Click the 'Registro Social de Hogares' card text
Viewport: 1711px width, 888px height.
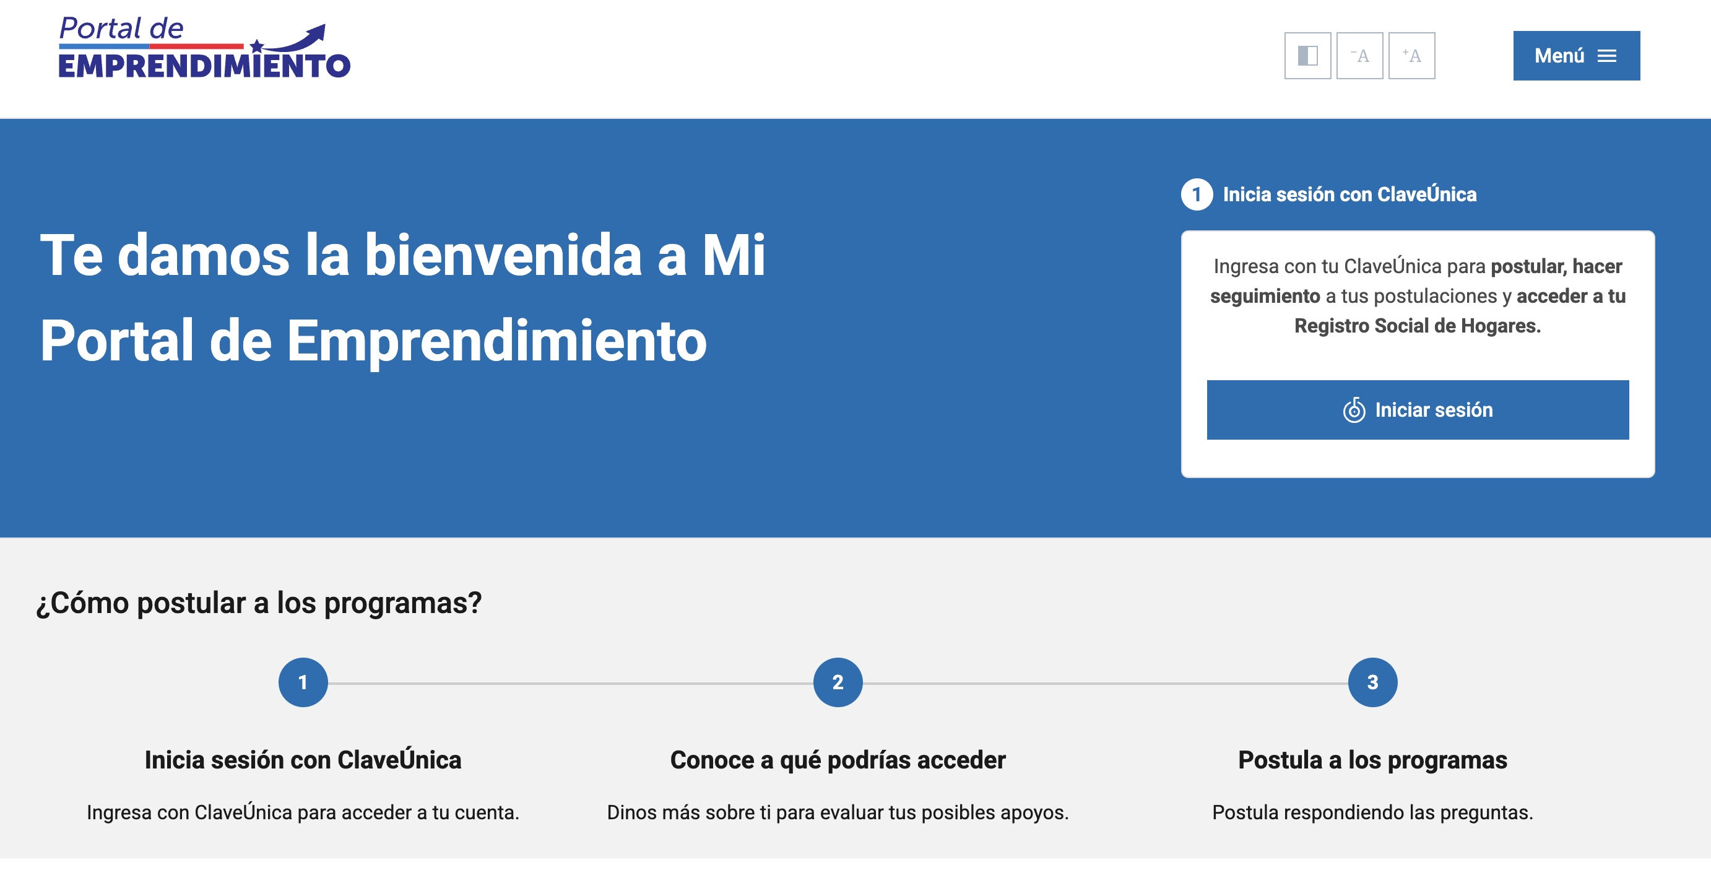[x=1417, y=326]
